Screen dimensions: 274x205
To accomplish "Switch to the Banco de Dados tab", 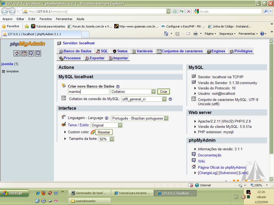I will [x=75, y=51].
